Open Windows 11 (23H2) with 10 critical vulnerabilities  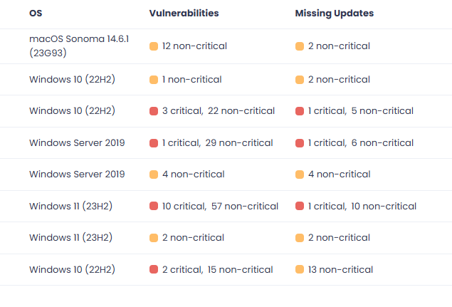pyautogui.click(x=70, y=207)
